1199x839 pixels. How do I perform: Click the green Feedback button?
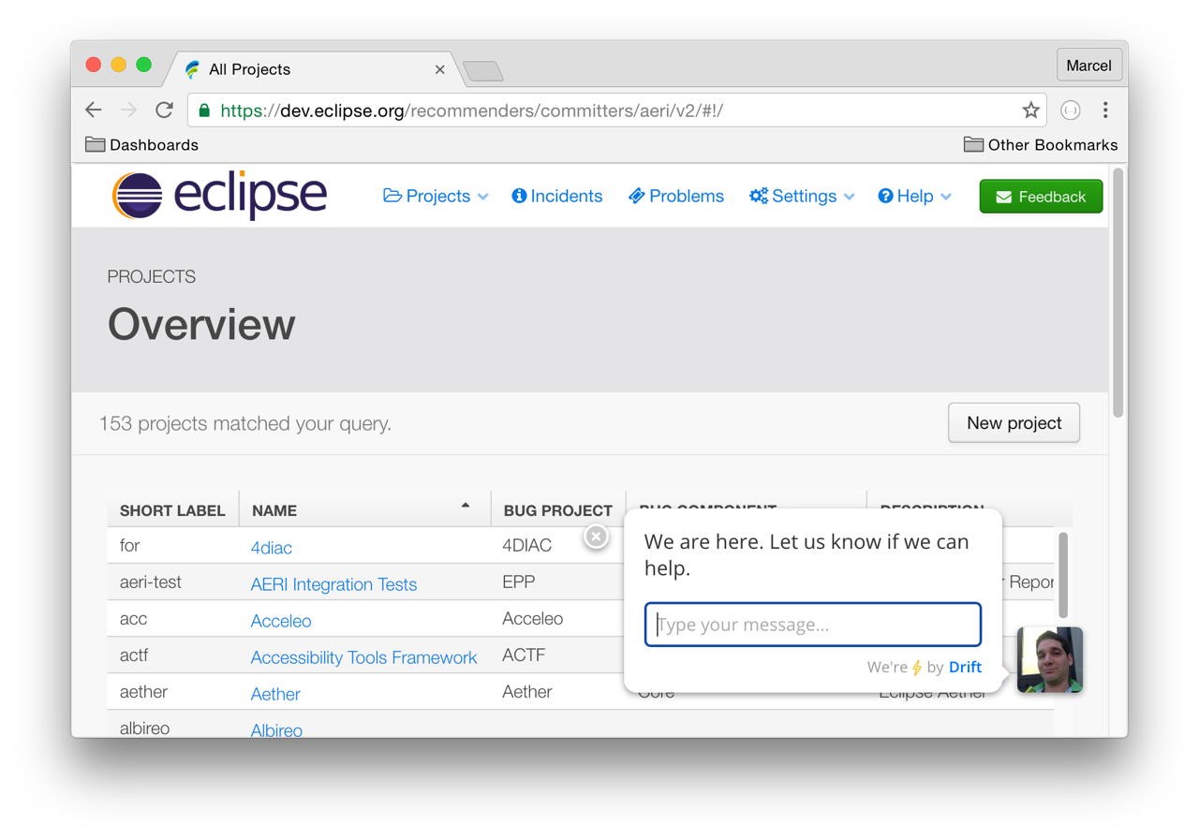click(x=1041, y=197)
